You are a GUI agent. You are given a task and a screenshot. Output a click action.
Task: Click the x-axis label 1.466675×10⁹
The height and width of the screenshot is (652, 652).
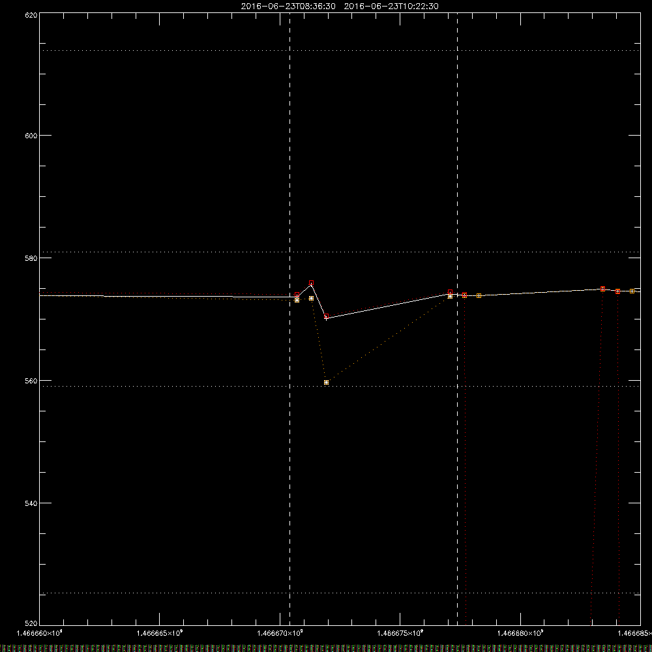coord(400,633)
